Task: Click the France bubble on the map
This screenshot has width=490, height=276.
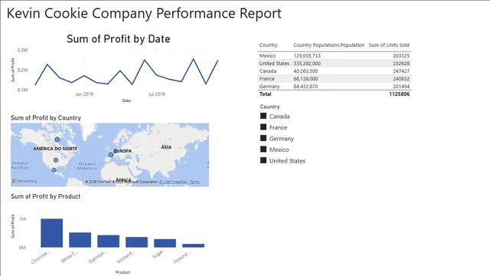Action: (111, 155)
